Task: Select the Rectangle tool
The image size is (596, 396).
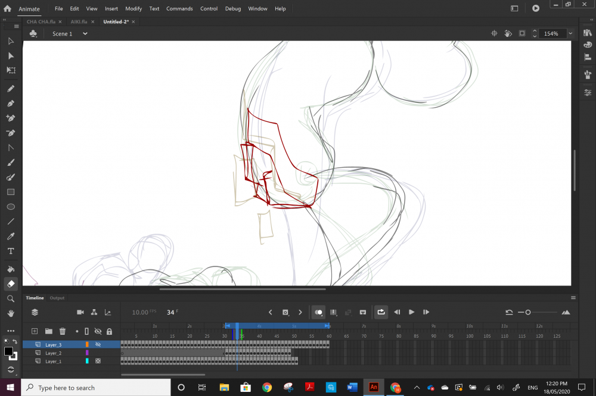Action: point(11,192)
